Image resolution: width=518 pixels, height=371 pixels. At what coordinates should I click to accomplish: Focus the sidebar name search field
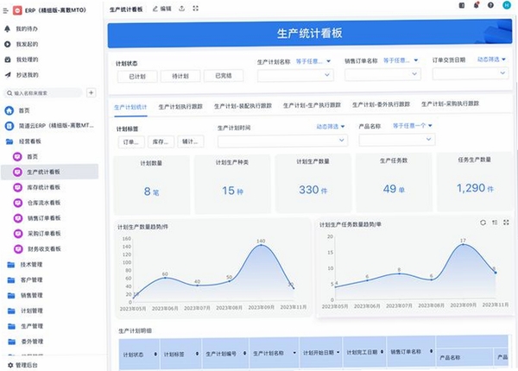click(x=43, y=93)
